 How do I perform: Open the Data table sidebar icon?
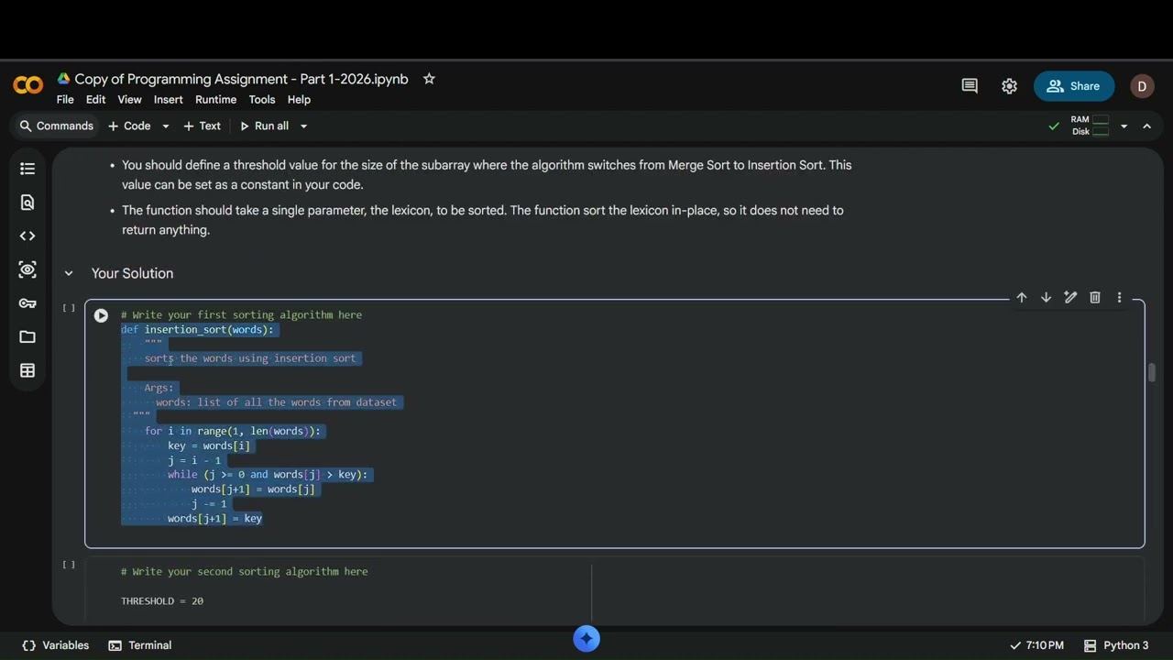tap(27, 371)
